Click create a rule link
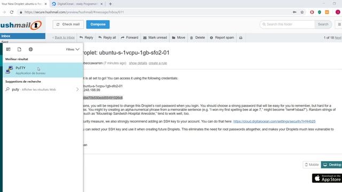This screenshot has height=192, width=342. coord(158,63)
